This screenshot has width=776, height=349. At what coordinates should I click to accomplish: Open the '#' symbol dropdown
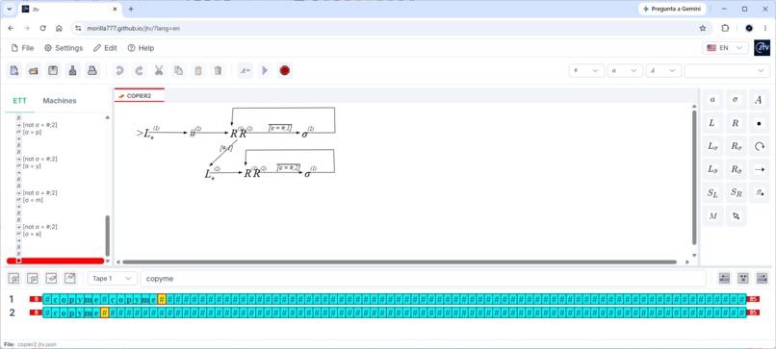click(x=586, y=71)
